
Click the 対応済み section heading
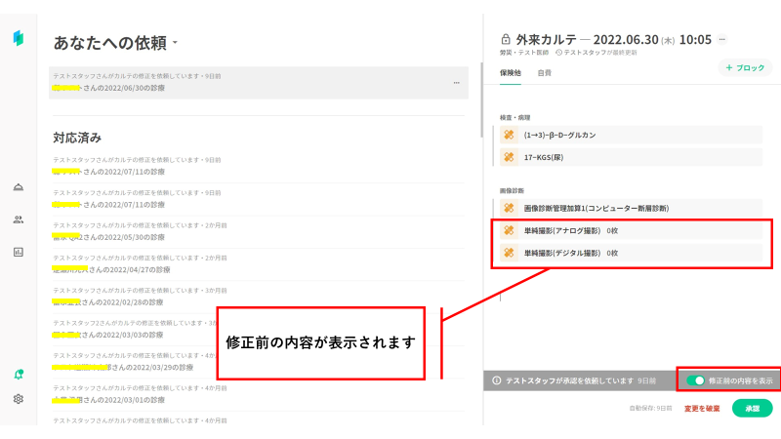77,138
